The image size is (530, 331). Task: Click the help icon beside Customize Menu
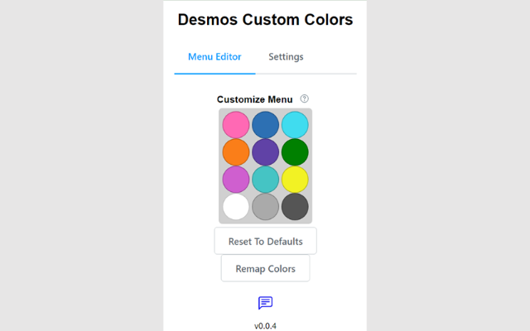pos(304,98)
